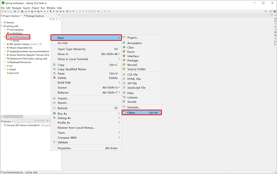This screenshot has height=174, width=277.
Task: Open Project Explorer view menu (three dots)
Action: [60, 19]
